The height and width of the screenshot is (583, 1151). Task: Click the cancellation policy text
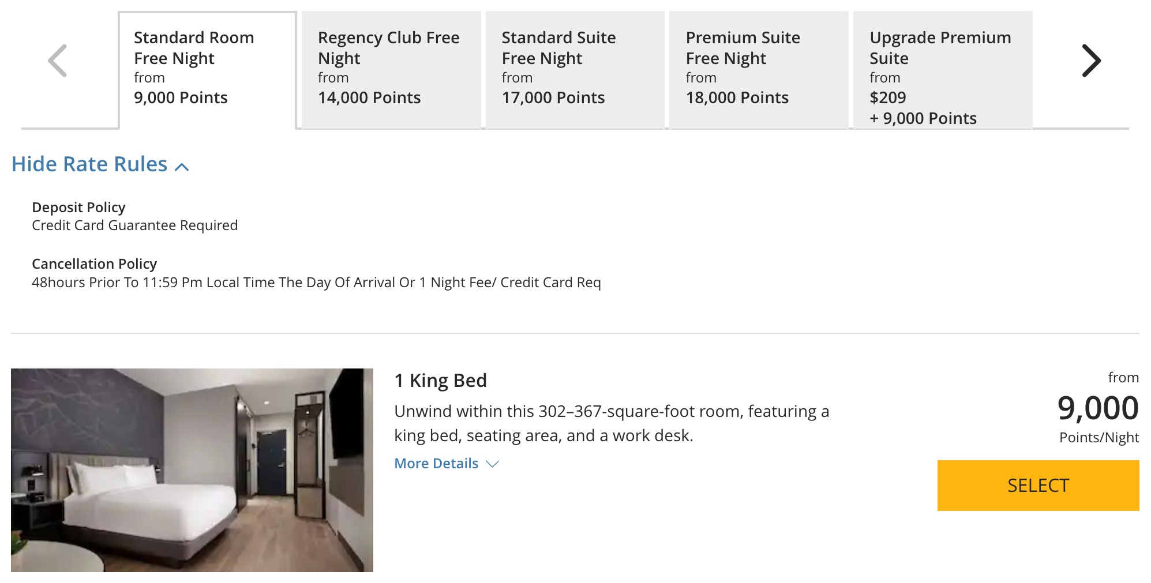(x=316, y=283)
